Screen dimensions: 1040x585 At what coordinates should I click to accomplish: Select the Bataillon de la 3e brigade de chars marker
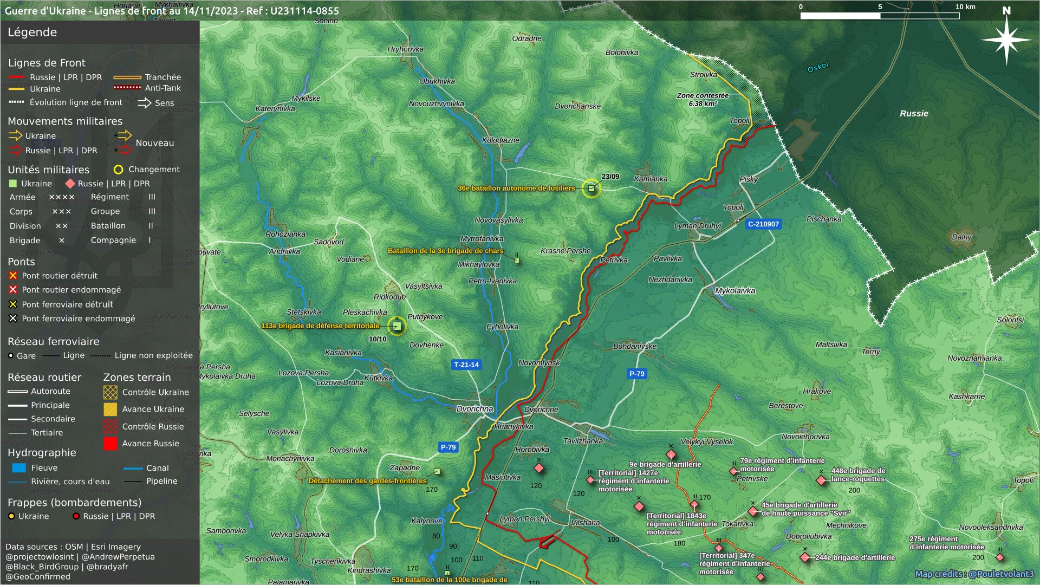tap(517, 261)
